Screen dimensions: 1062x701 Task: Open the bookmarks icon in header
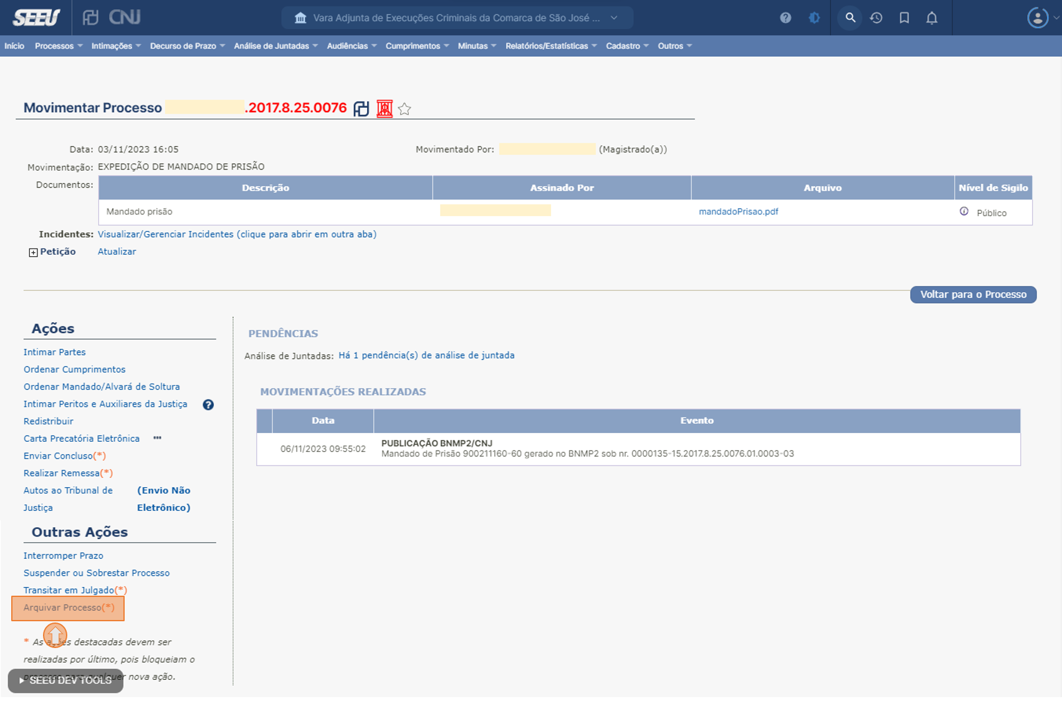tap(904, 18)
